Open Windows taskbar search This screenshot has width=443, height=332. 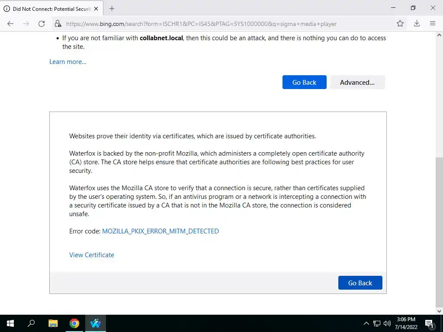(x=31, y=323)
